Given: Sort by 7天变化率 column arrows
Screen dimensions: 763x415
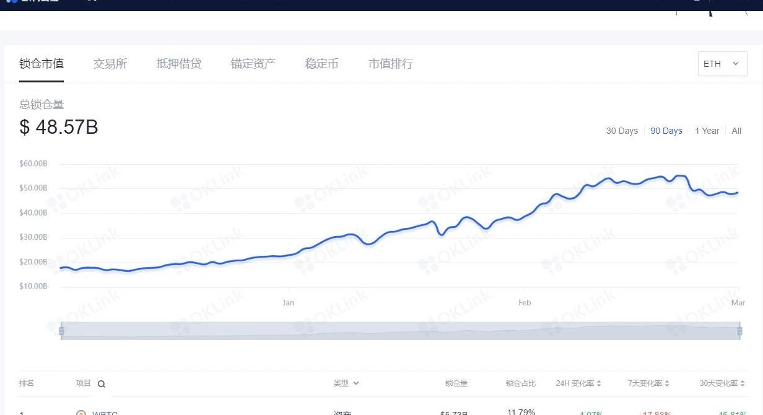Looking at the screenshot, I should click(668, 384).
